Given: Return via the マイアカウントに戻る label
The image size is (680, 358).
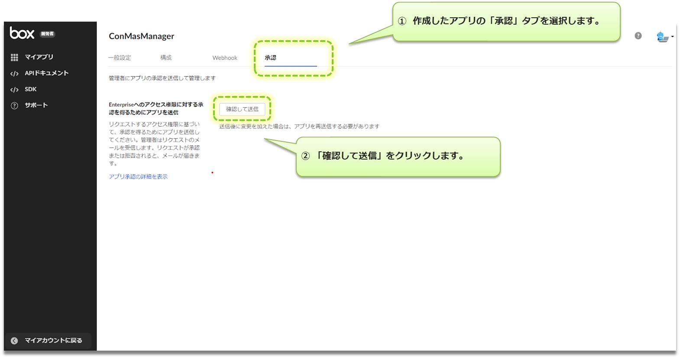Looking at the screenshot, I should tap(53, 340).
